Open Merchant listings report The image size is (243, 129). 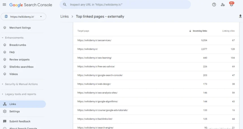point(20,28)
